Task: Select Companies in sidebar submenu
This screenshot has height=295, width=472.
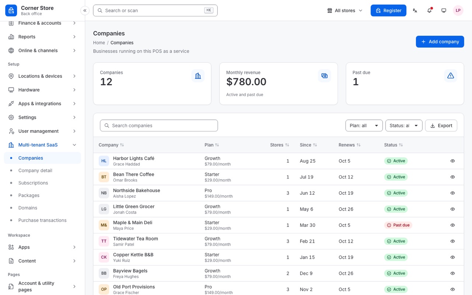Action: pyautogui.click(x=42, y=158)
